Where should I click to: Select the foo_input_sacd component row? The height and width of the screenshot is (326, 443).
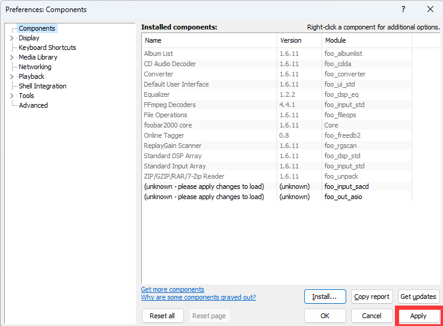pyautogui.click(x=277, y=186)
